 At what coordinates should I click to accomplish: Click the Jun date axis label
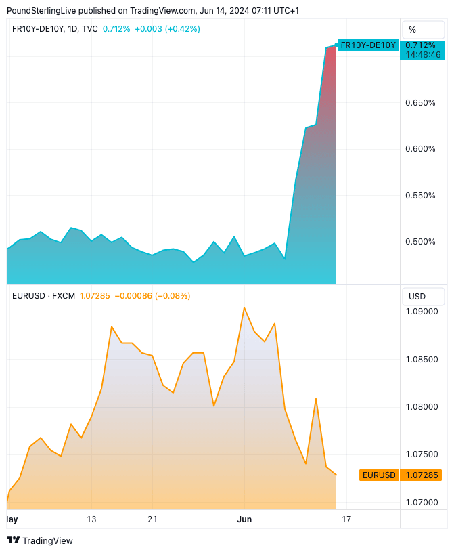[x=244, y=519]
